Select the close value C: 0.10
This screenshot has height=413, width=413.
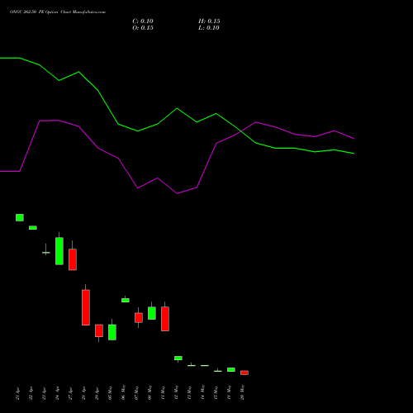click(x=143, y=21)
